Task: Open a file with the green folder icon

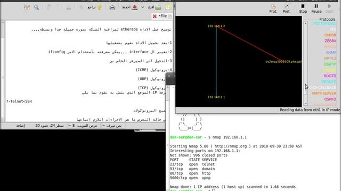Action: pyautogui.click(x=158, y=7)
